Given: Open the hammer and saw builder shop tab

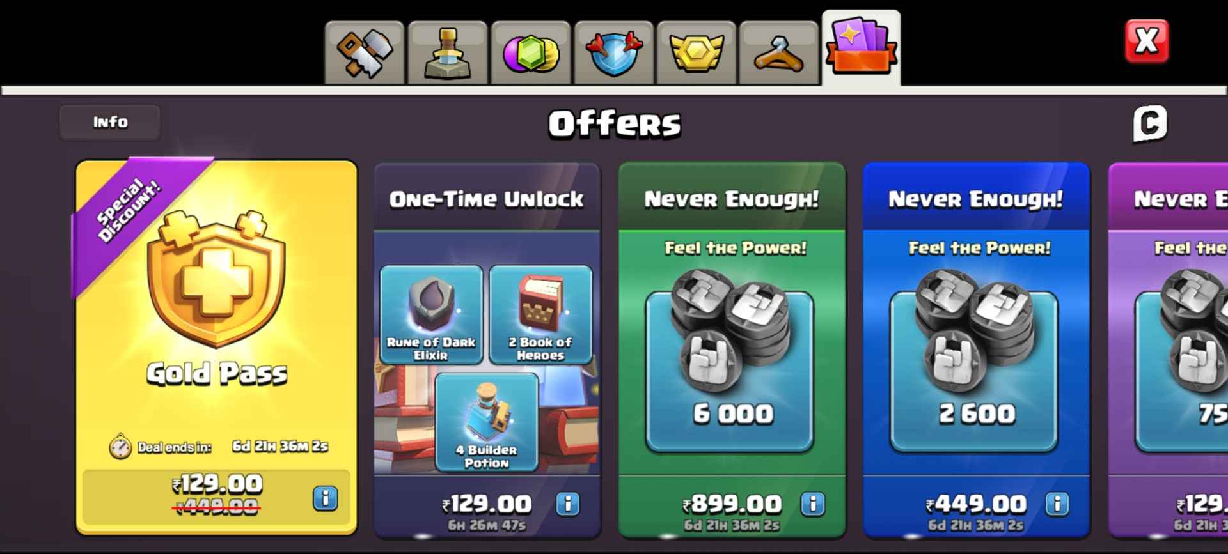Looking at the screenshot, I should pyautogui.click(x=365, y=52).
